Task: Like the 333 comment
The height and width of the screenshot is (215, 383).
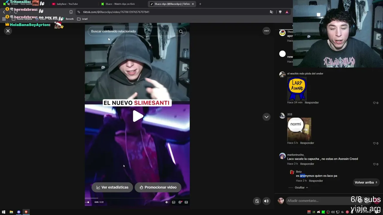Action: [374, 143]
